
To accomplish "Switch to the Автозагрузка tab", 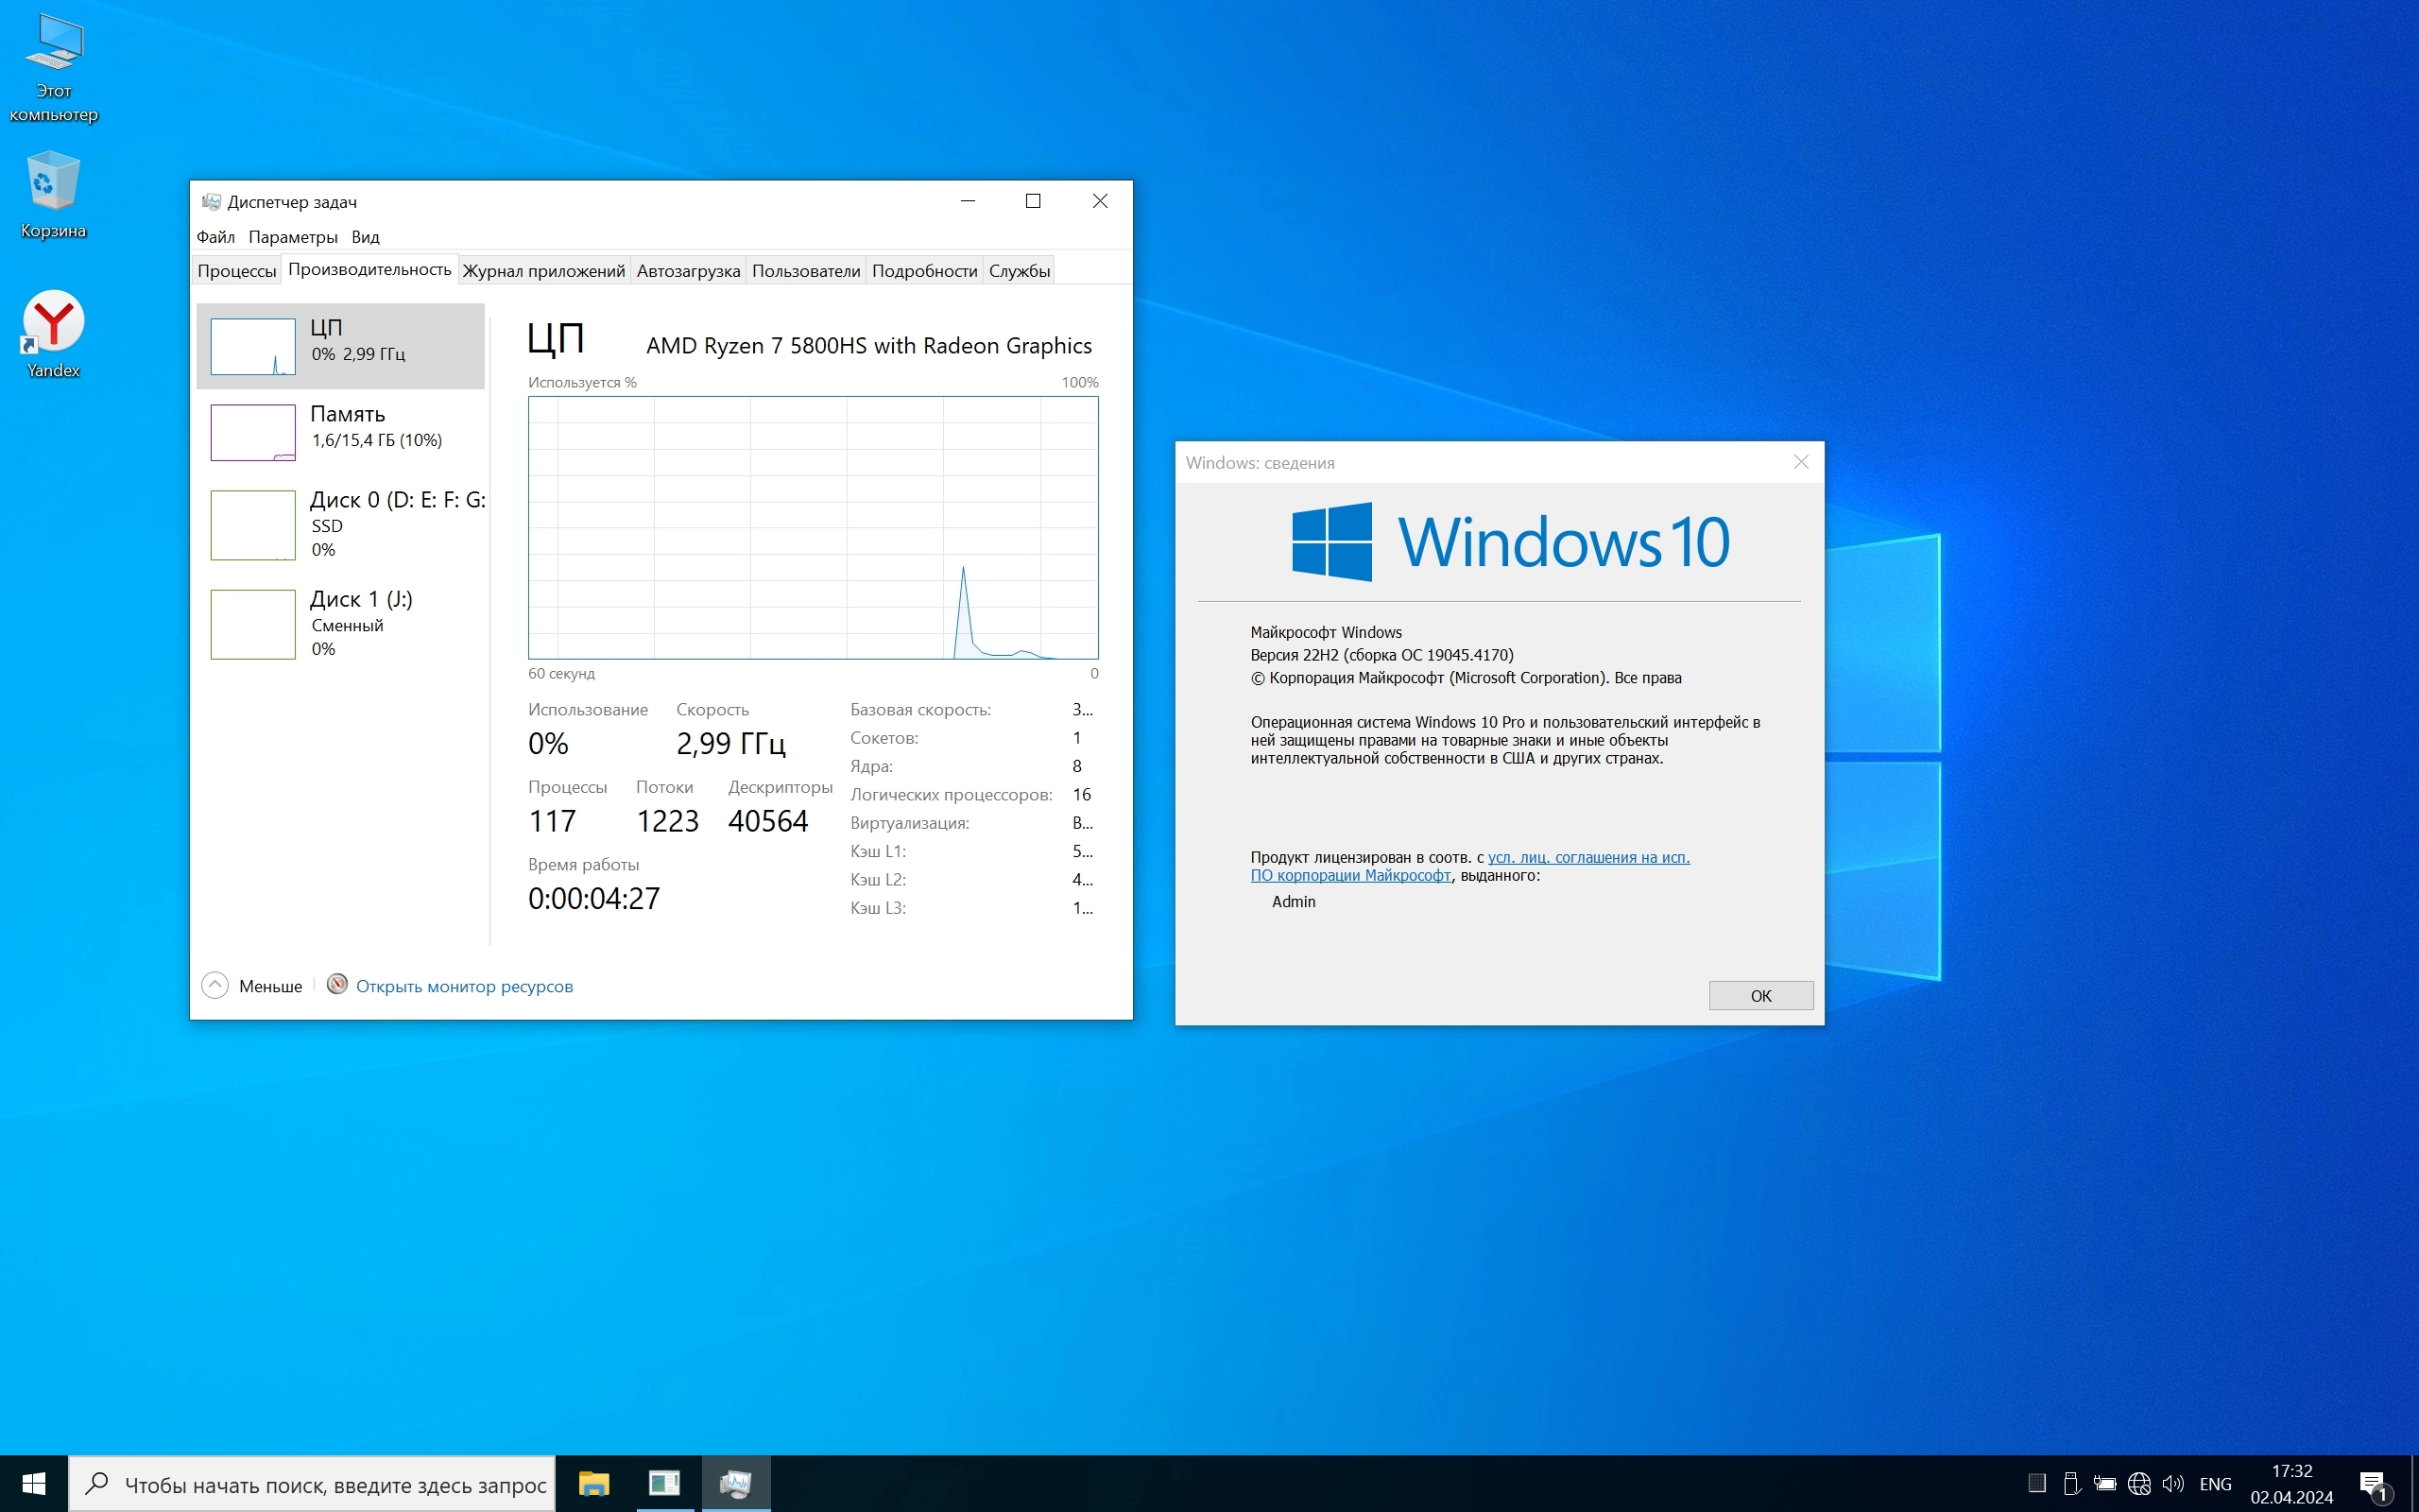I will pyautogui.click(x=688, y=271).
